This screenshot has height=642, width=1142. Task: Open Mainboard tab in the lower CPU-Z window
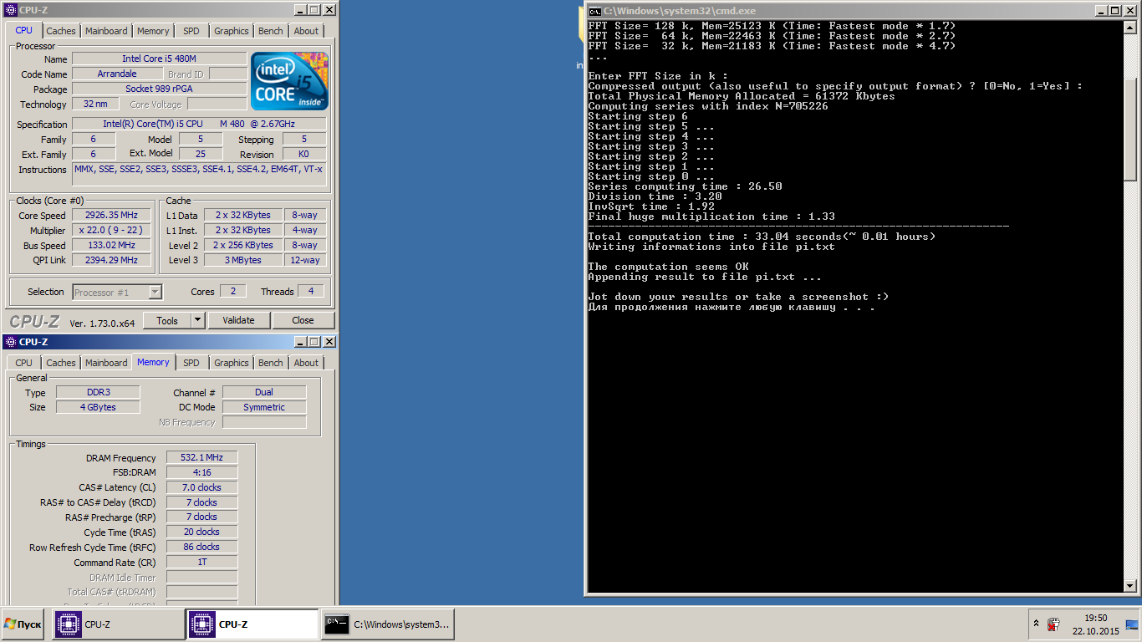tap(107, 363)
